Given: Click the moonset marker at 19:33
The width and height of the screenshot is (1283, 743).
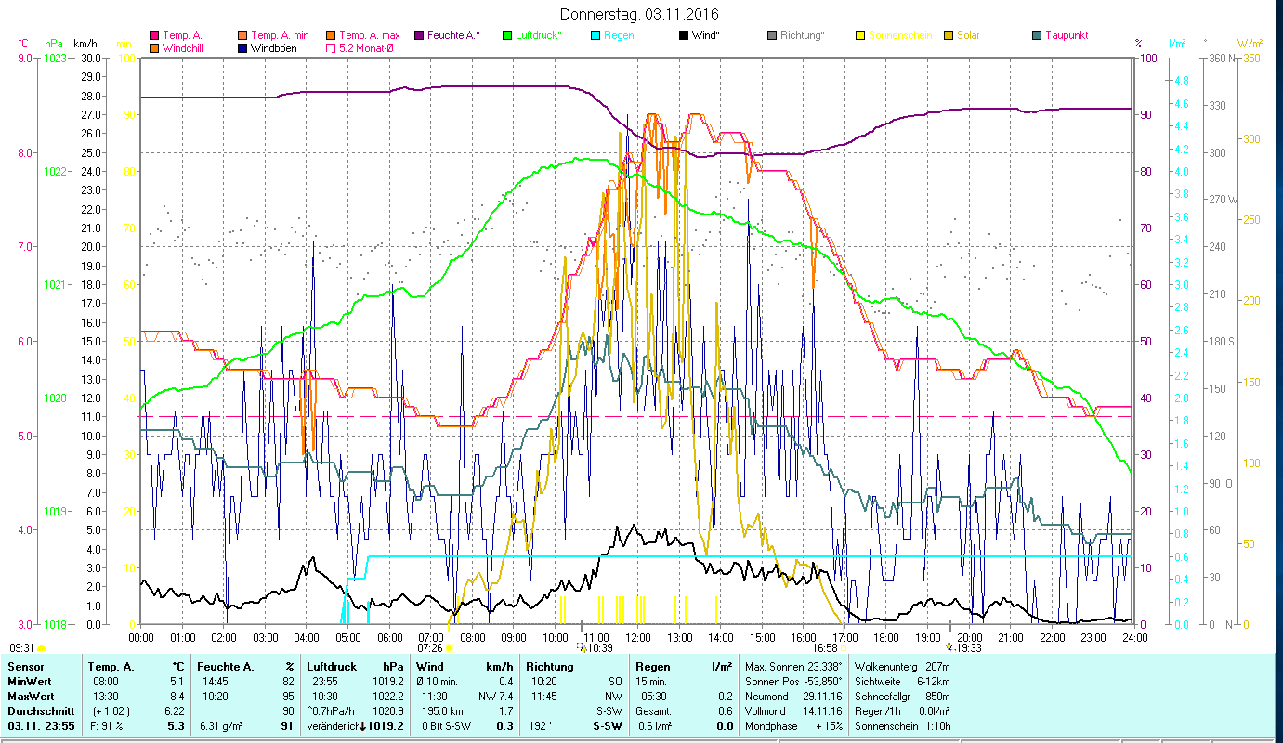Looking at the screenshot, I should point(949,647).
